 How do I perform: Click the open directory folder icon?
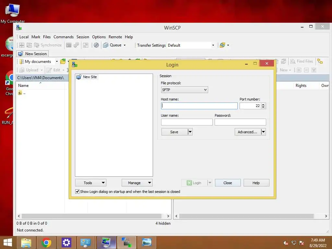click(63, 61)
